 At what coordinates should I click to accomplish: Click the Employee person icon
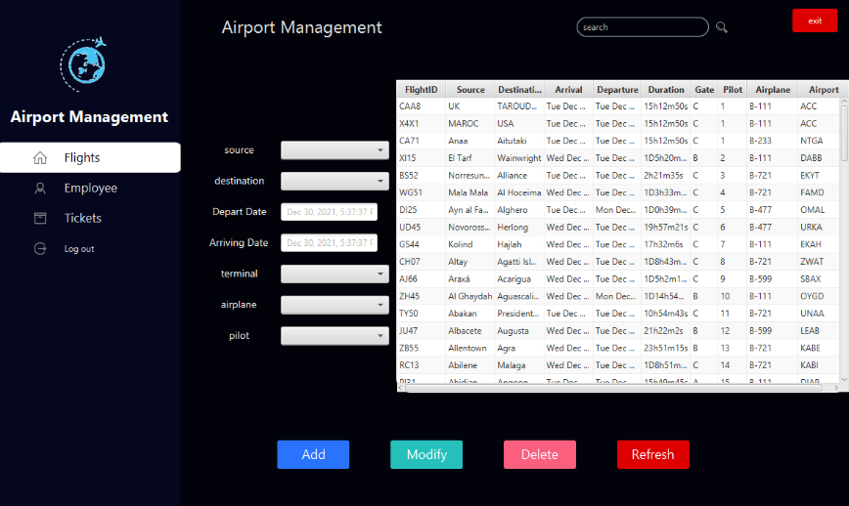coord(40,189)
